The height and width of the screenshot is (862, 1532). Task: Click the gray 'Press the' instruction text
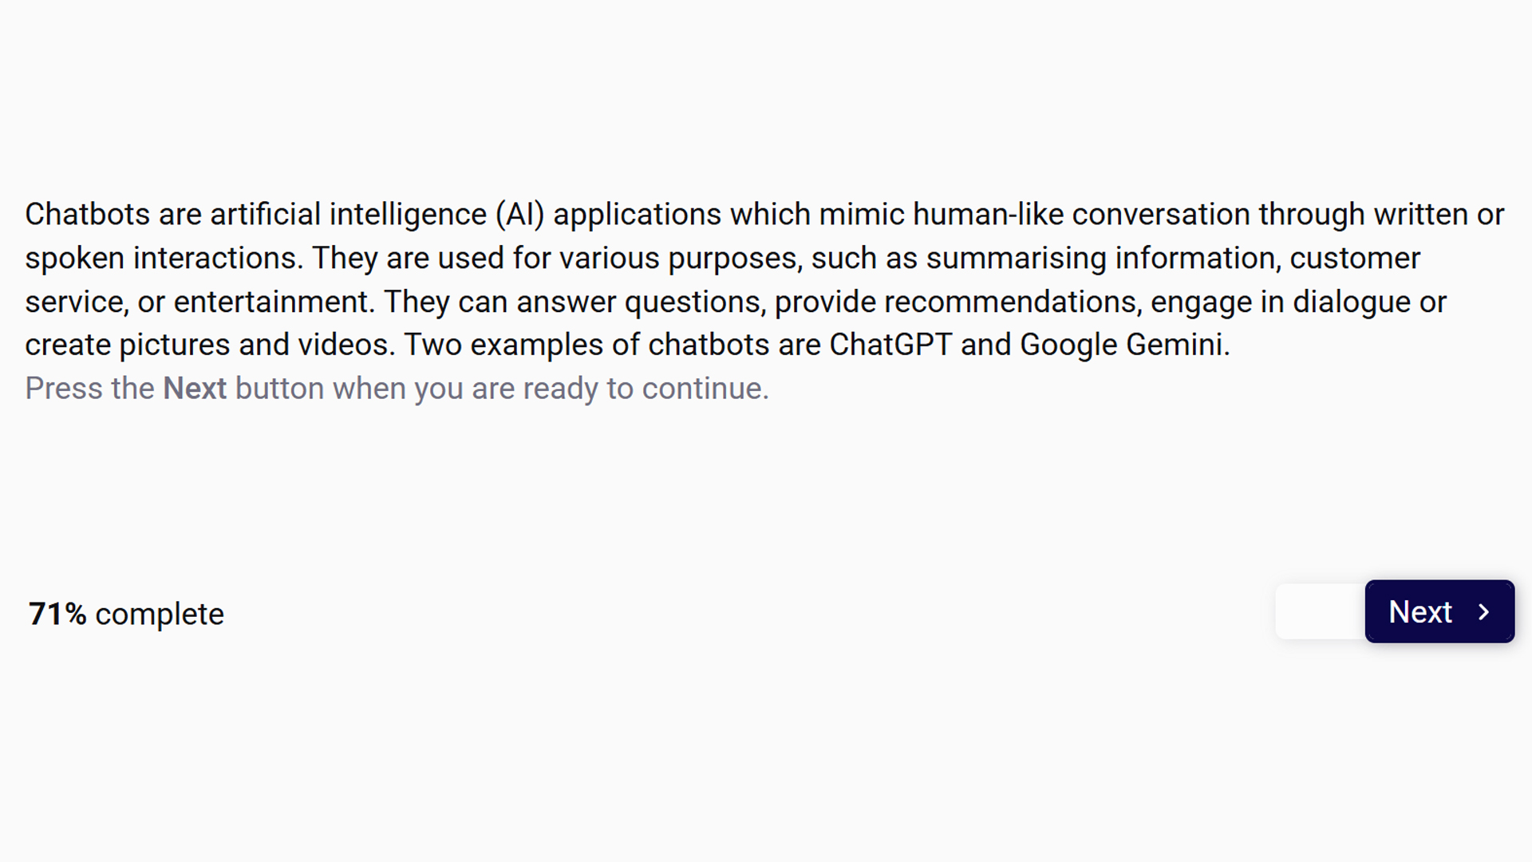click(x=89, y=388)
